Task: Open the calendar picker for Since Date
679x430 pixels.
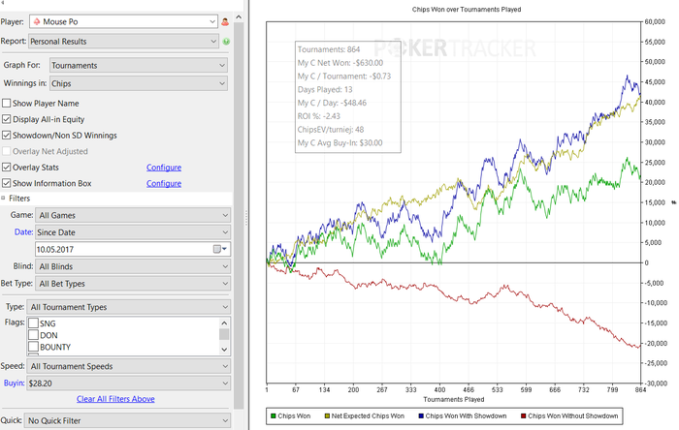Action: (218, 249)
